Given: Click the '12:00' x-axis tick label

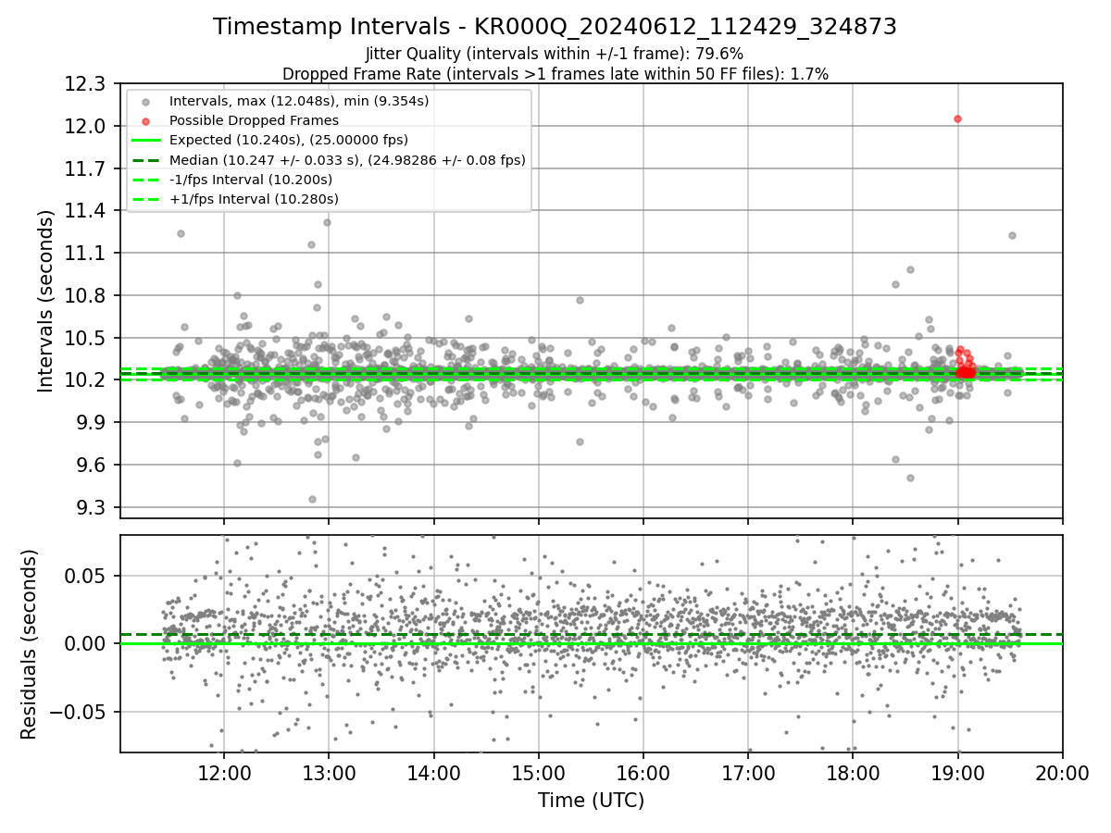Looking at the screenshot, I should point(224,774).
